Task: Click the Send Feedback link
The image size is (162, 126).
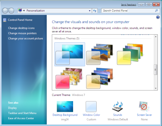Action: [x=129, y=5]
